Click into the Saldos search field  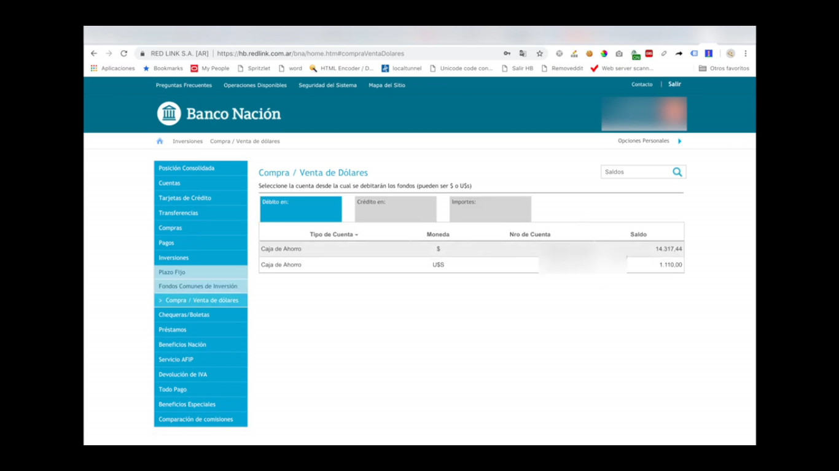(635, 172)
